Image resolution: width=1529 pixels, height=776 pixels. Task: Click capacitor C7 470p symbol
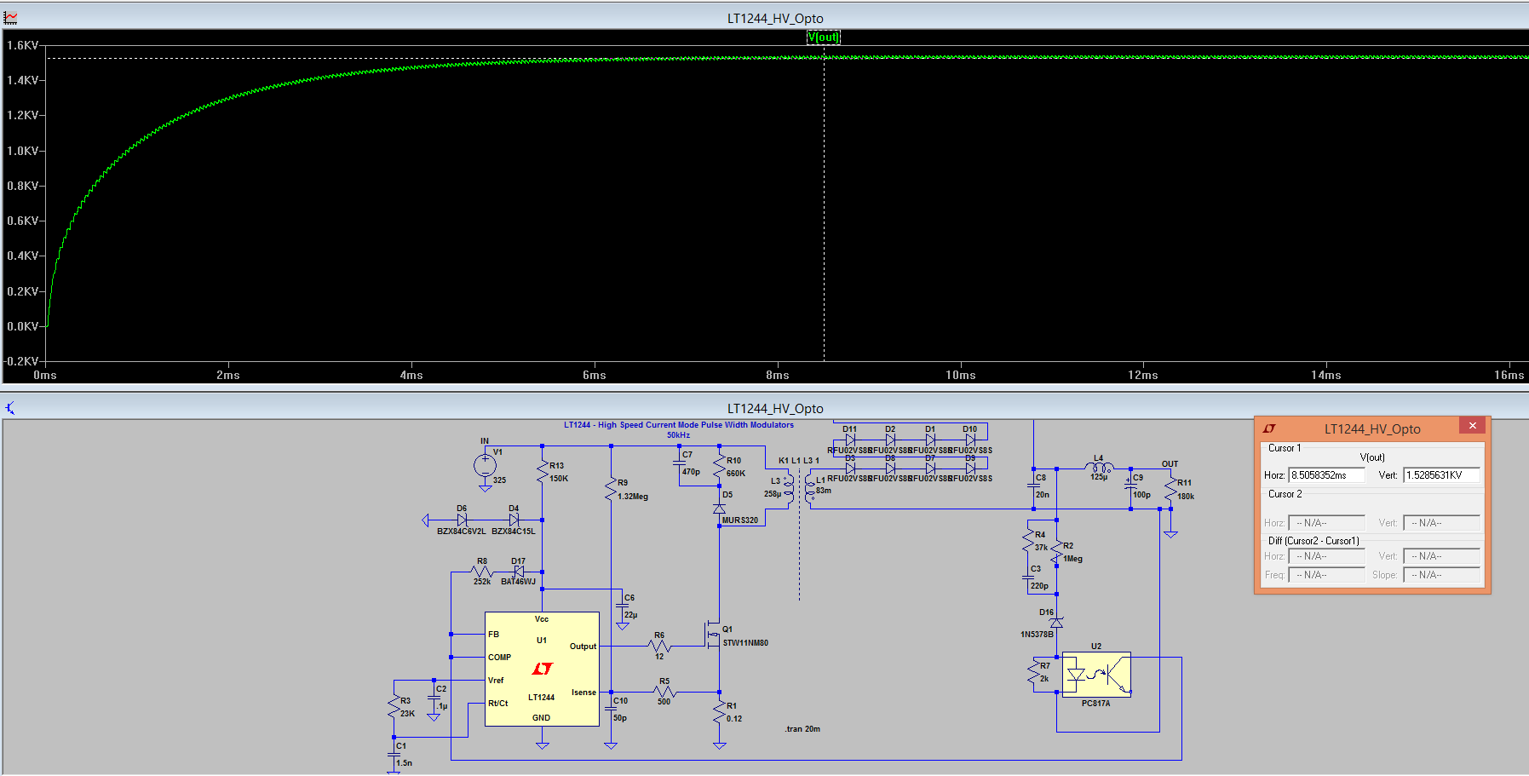point(679,464)
